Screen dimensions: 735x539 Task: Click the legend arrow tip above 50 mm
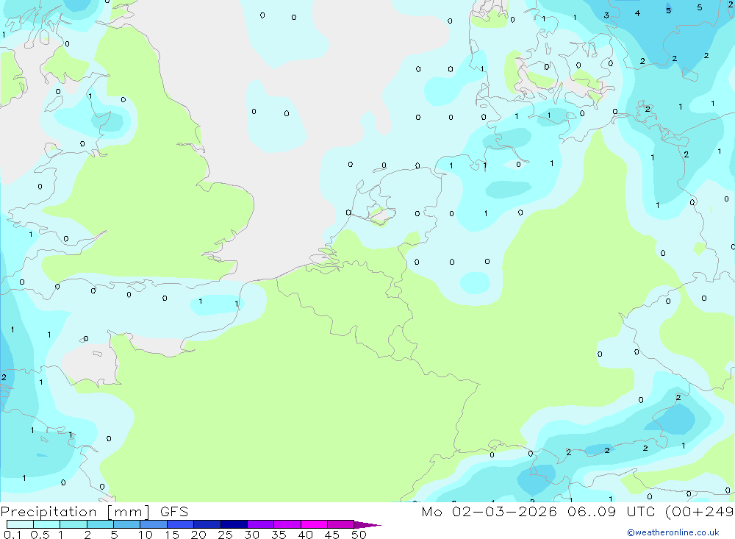(367, 524)
